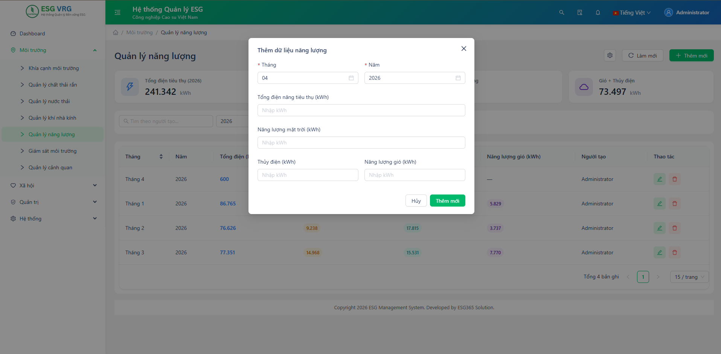Click the next page arrow
This screenshot has height=354, width=721.
(658, 277)
